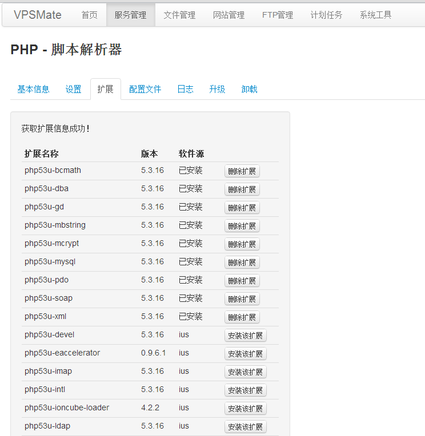This screenshot has height=436, width=425.
Task: Select the 卸载 tab
Action: [249, 89]
